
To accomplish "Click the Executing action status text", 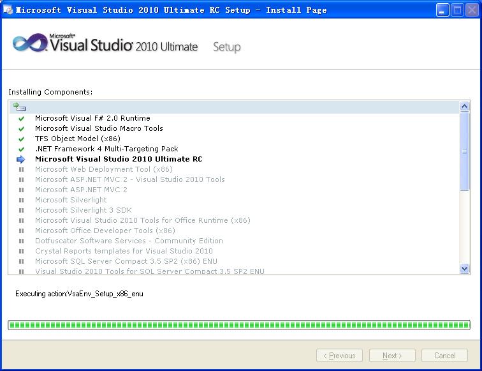I will (x=79, y=294).
